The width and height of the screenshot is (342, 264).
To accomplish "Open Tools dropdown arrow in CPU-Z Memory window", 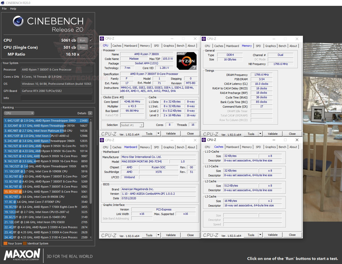I will pos(260,134).
